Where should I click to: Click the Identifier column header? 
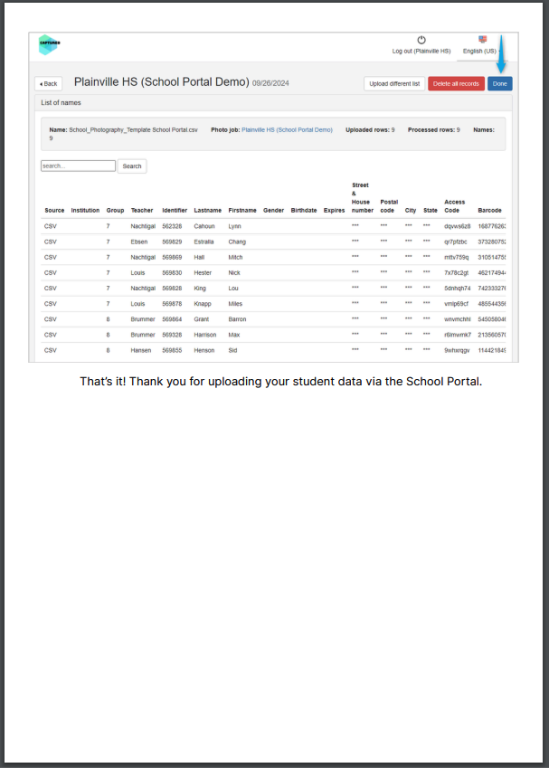175,211
